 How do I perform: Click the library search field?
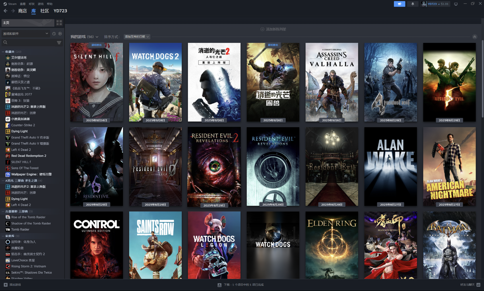(29, 42)
